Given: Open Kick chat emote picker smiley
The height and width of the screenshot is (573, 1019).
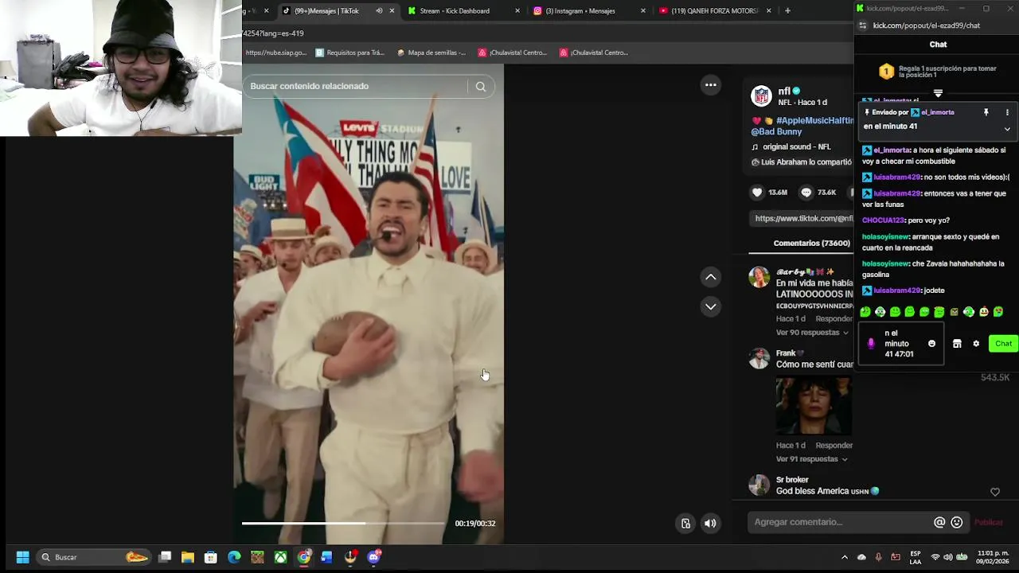Looking at the screenshot, I should point(931,344).
